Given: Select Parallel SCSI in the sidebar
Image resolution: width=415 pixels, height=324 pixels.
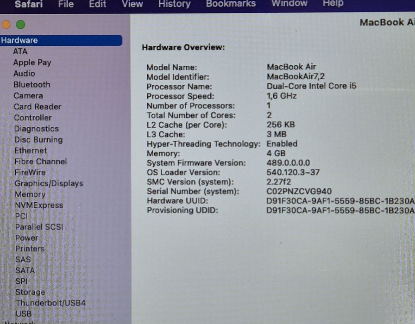Looking at the screenshot, I should pyautogui.click(x=39, y=227).
